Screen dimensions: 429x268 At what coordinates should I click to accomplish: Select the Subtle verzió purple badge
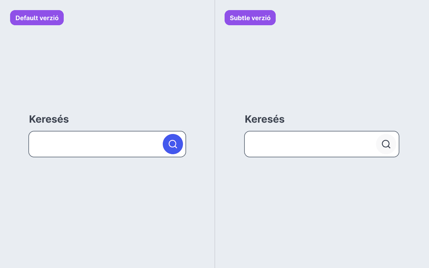(x=250, y=18)
